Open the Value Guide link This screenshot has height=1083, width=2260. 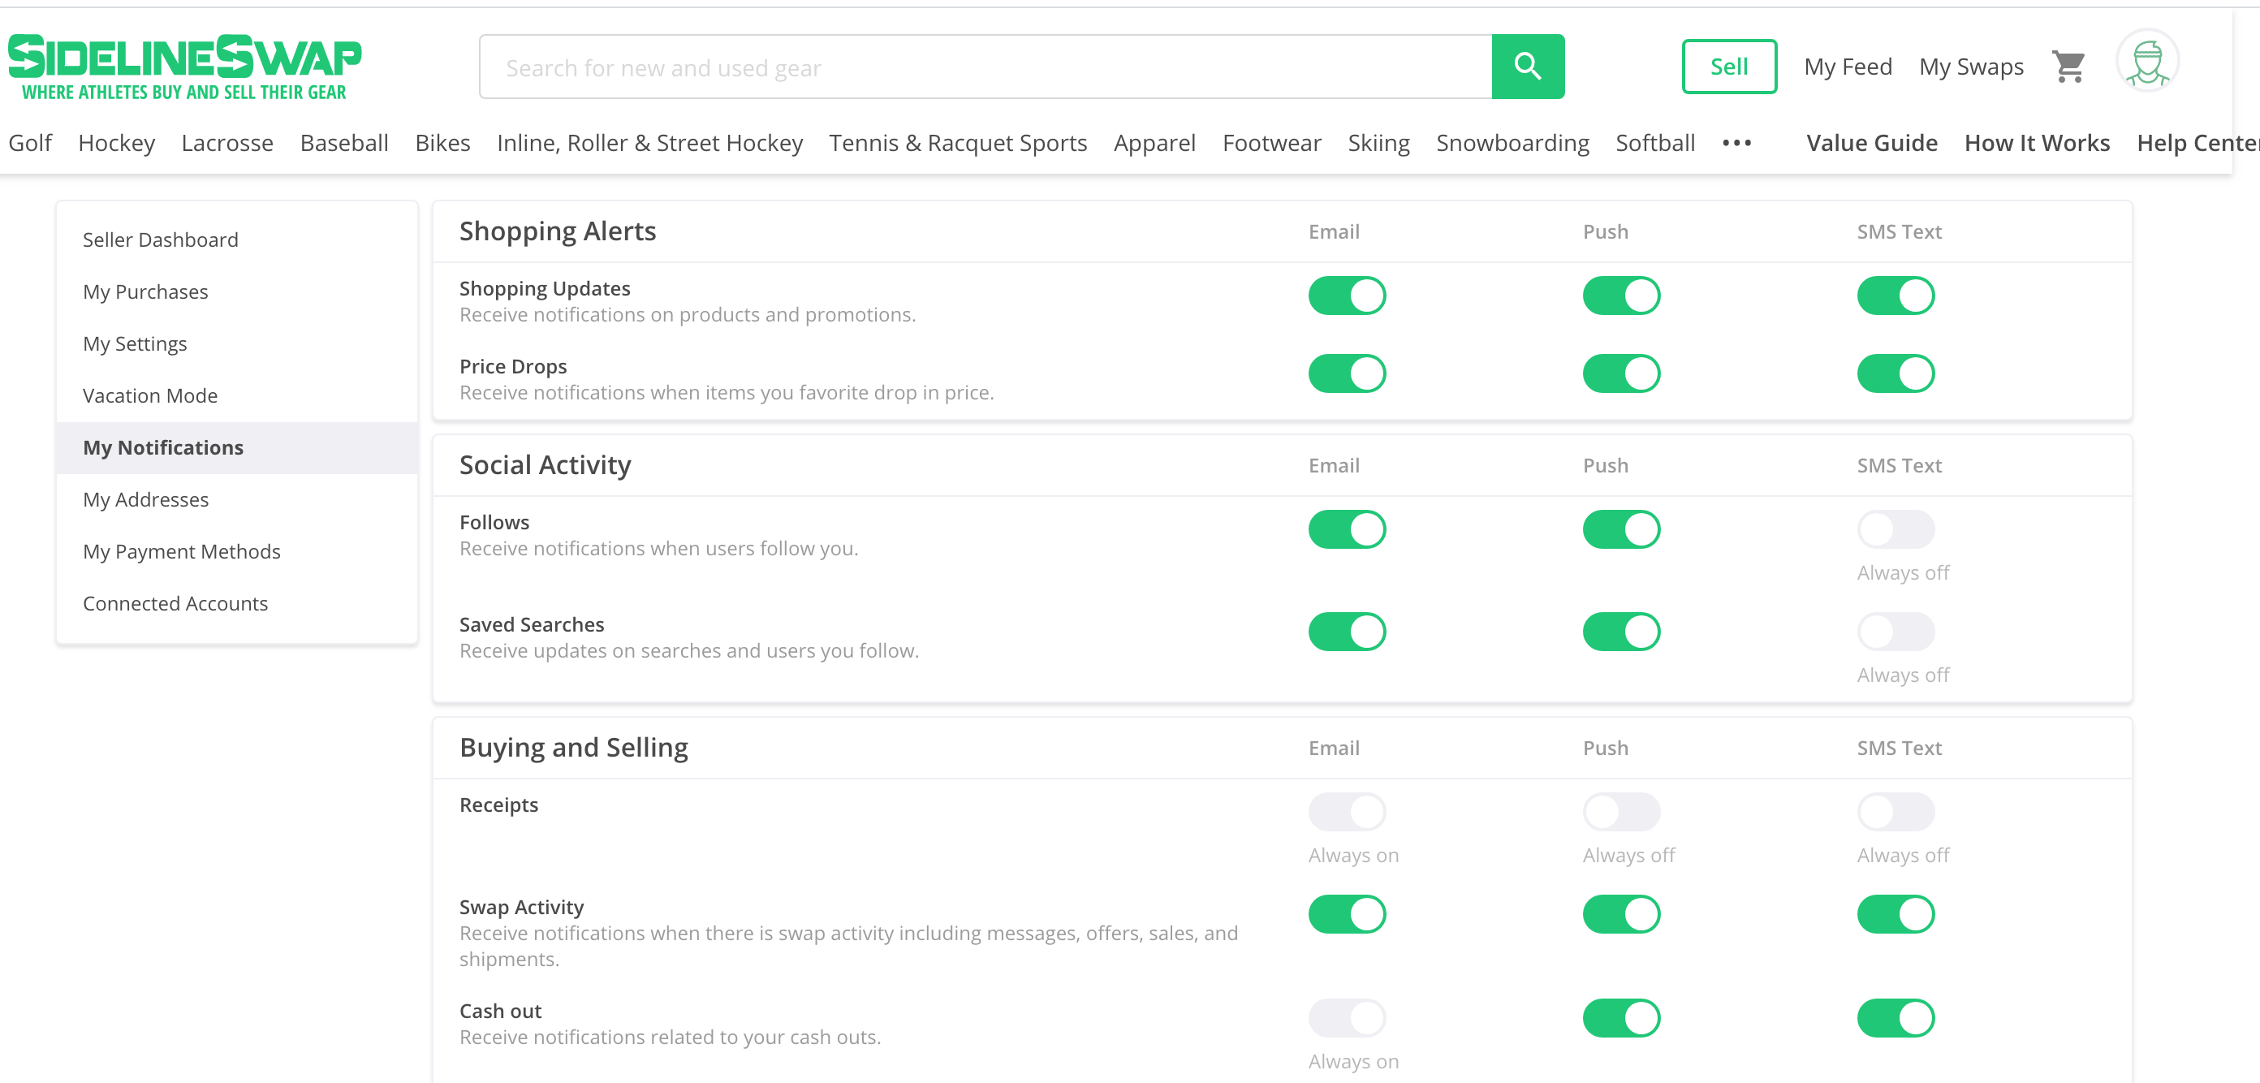click(x=1871, y=143)
